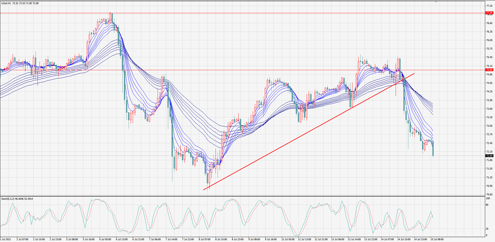
Task: Click the 1 Jul 2021 date label
Action: (x=6, y=239)
